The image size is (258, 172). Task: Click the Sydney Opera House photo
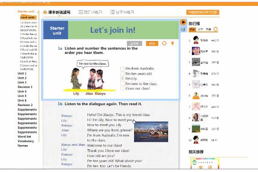coord(151,132)
